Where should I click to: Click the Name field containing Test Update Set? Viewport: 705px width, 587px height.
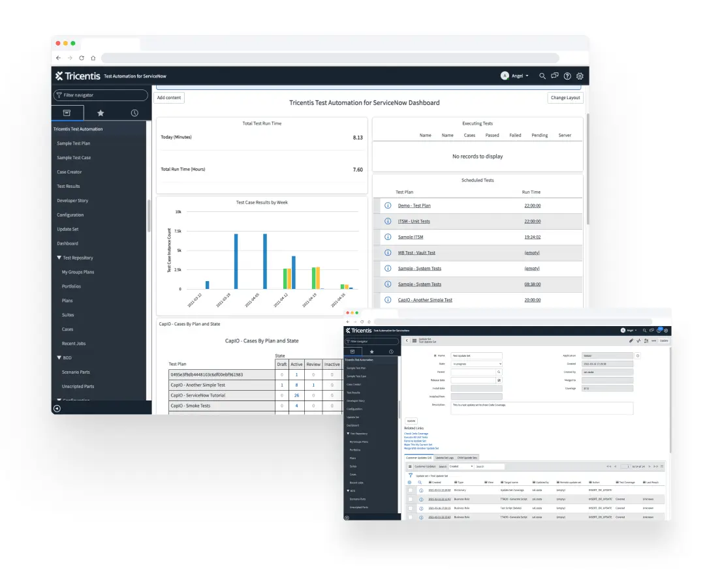pyautogui.click(x=476, y=355)
